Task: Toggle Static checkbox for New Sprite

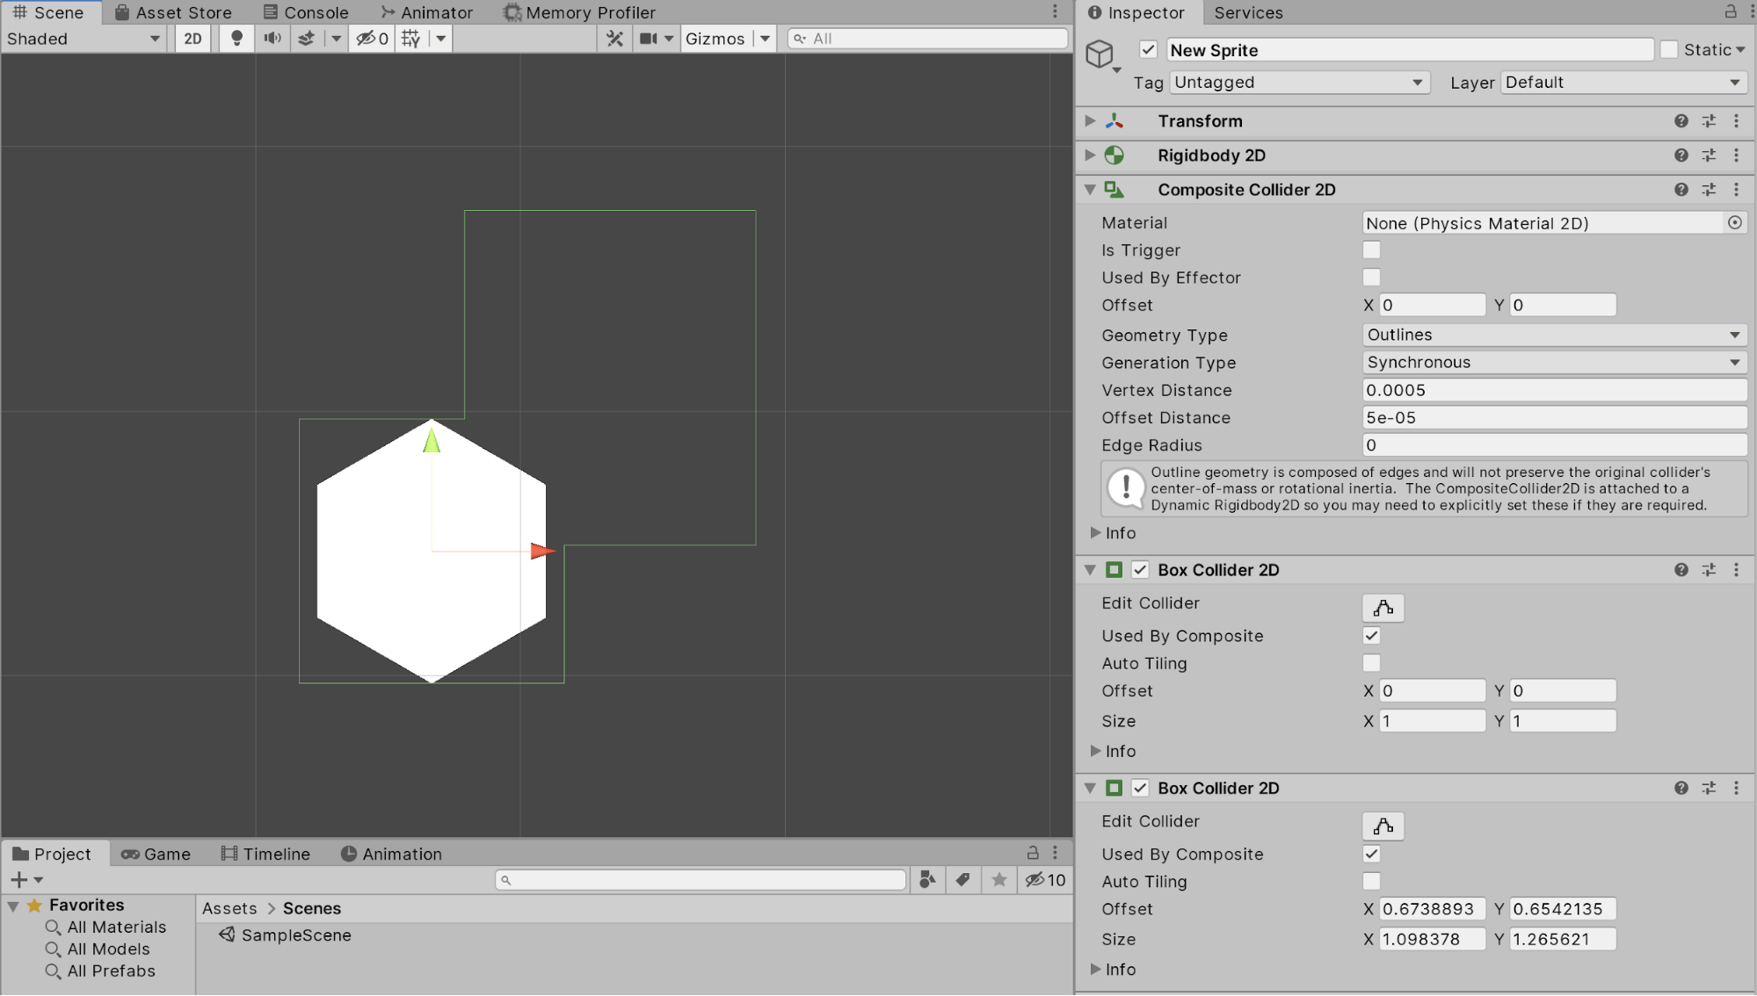Action: click(1669, 50)
